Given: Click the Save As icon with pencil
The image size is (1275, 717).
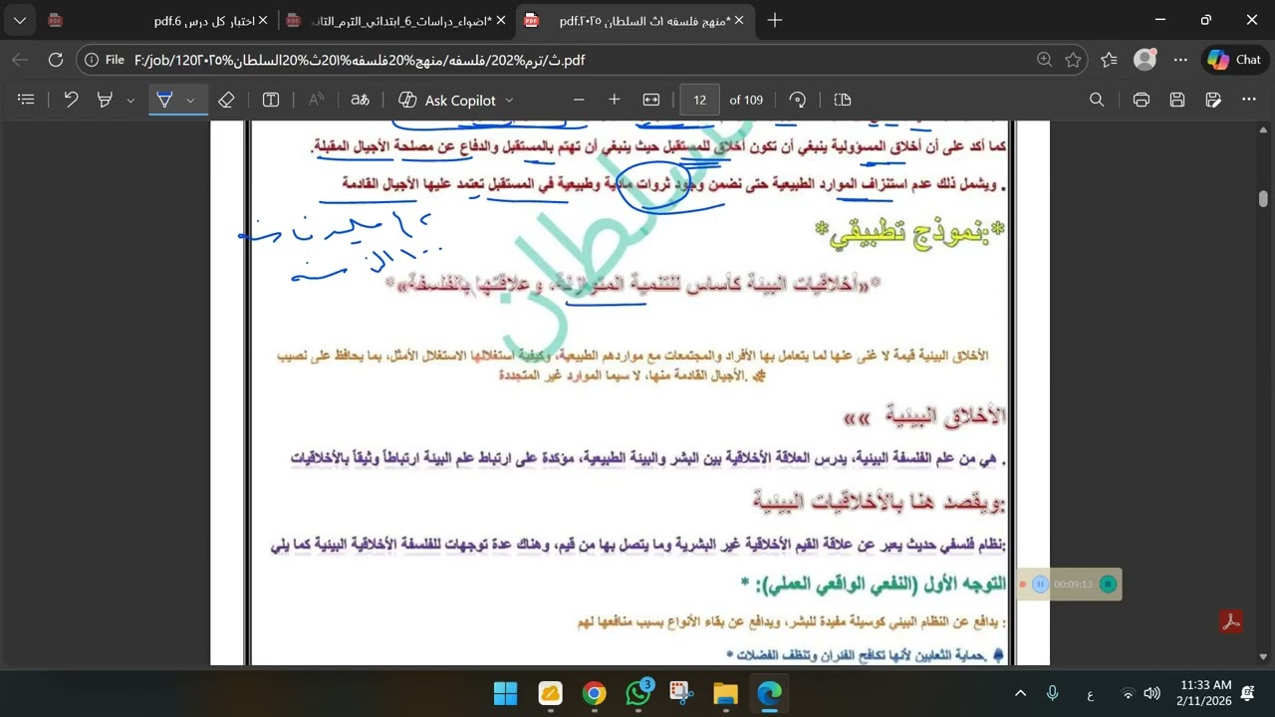Looking at the screenshot, I should pyautogui.click(x=1213, y=100).
